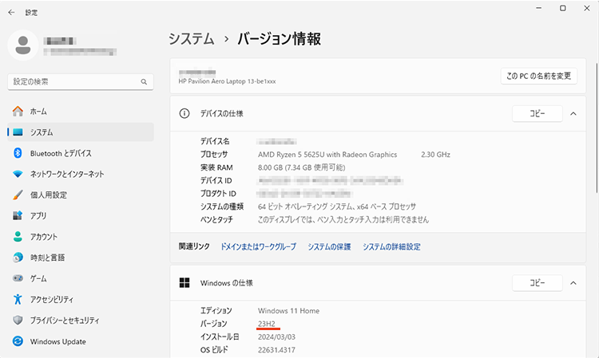Open ゲーム settings
This screenshot has width=599, height=358.
(x=81, y=278)
